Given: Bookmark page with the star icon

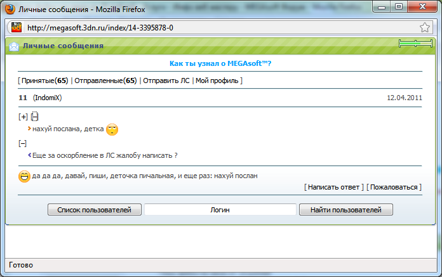Looking at the screenshot, I should (424, 27).
